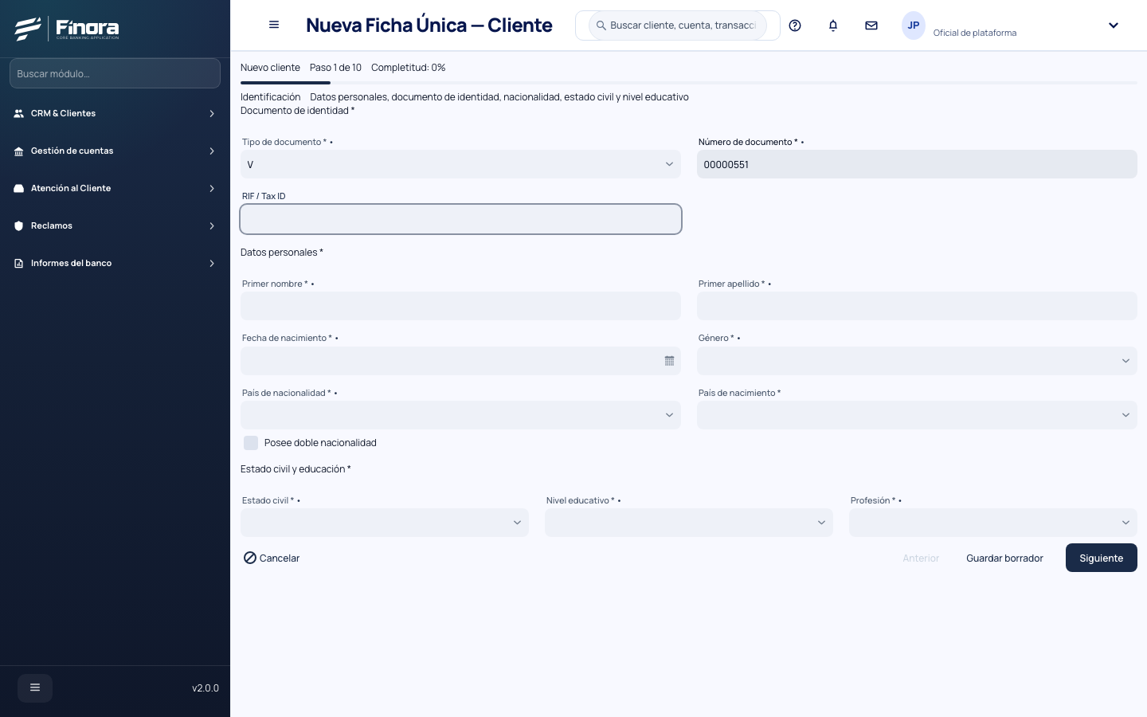Viewport: 1147px width, 717px height.
Task: Click the step progress bar
Action: pyautogui.click(x=689, y=83)
